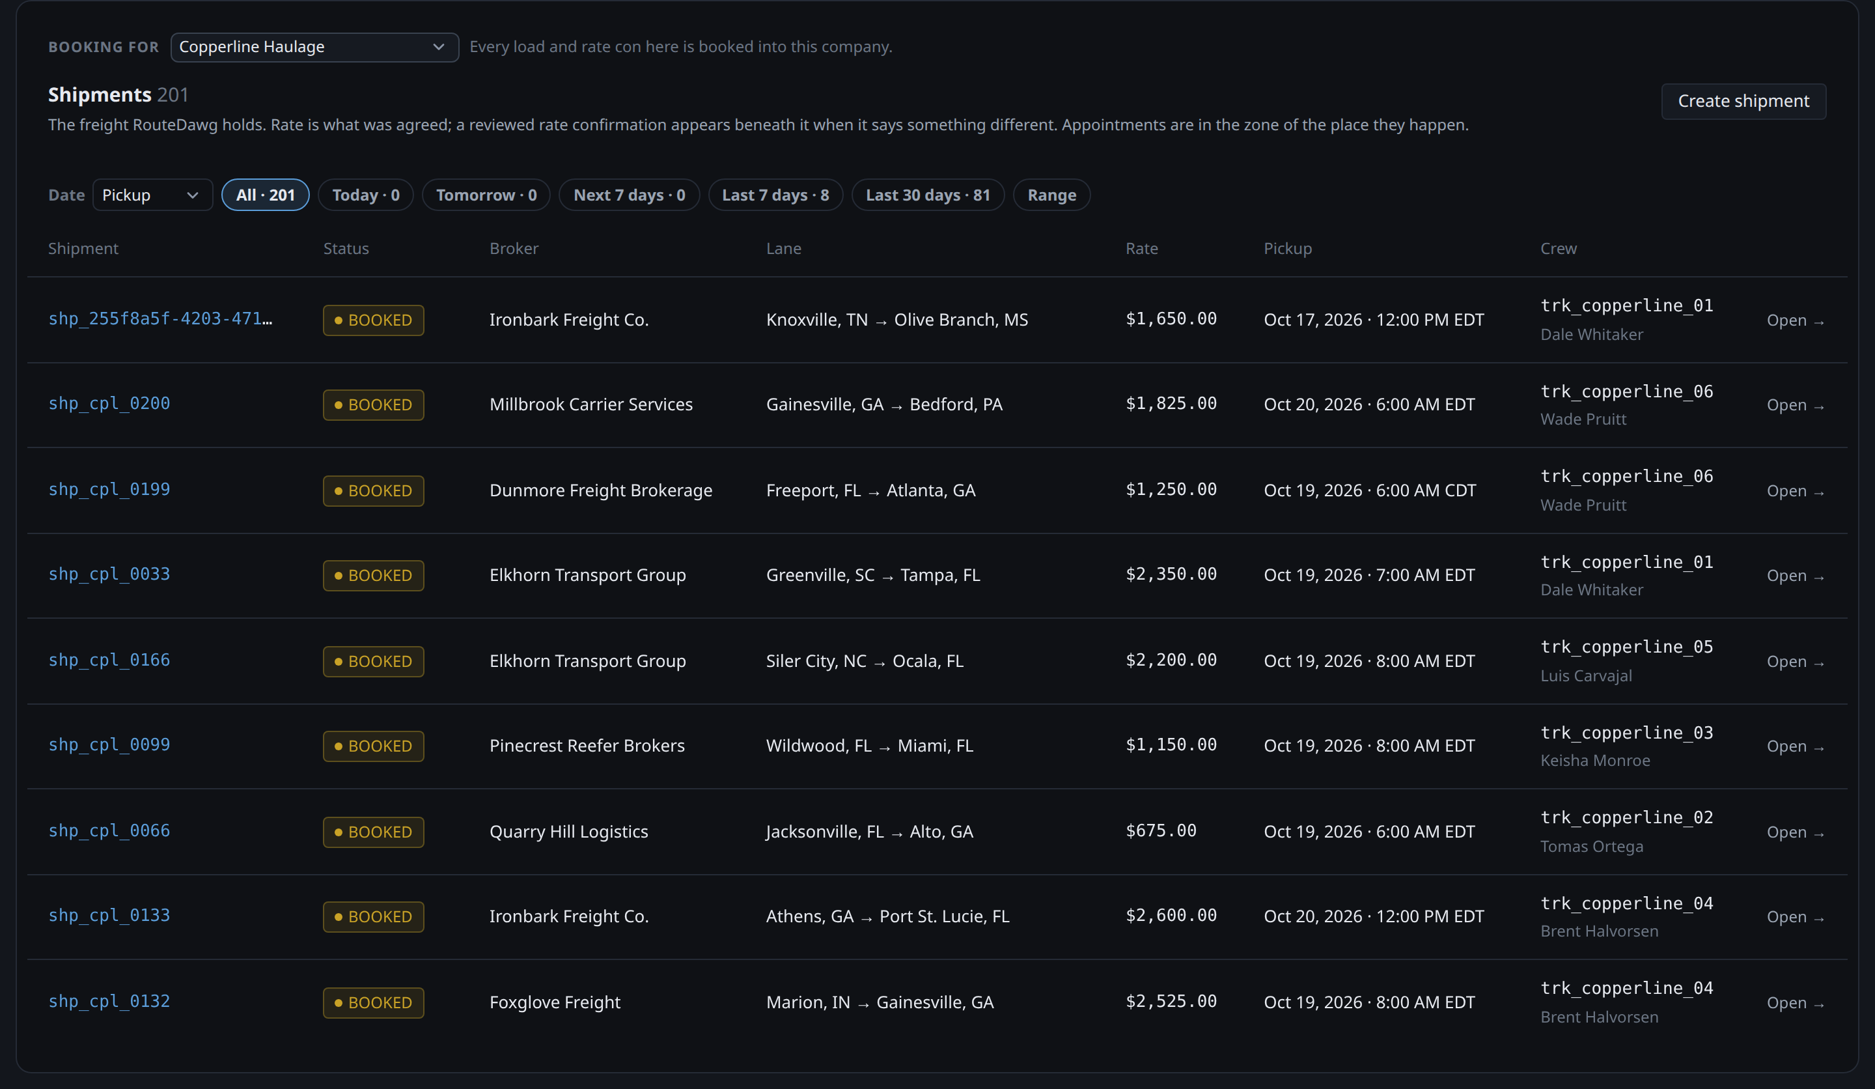1875x1089 pixels.
Task: Open shipment shp_cpl_0133 link
Action: point(109,916)
